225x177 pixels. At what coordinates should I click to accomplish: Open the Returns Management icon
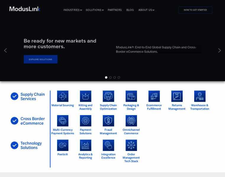(177, 96)
